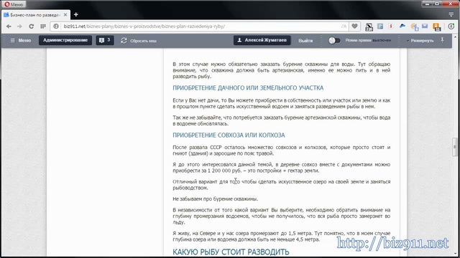
Task: Open the extension icon showing 220 badge
Action: pyautogui.click(x=369, y=27)
